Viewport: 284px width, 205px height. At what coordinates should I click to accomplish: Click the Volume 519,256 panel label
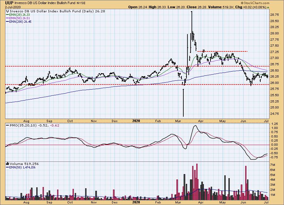pos(24,164)
